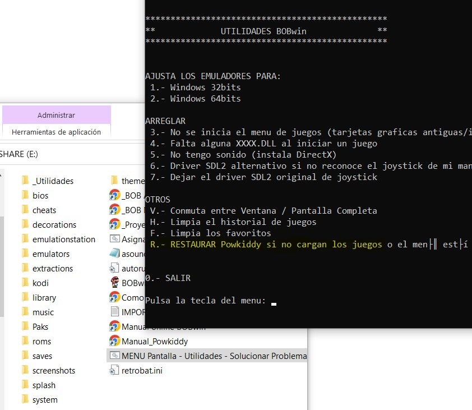Click the Manual_Powkiddy file name
Viewport: 472px width, 410px height.
click(154, 342)
